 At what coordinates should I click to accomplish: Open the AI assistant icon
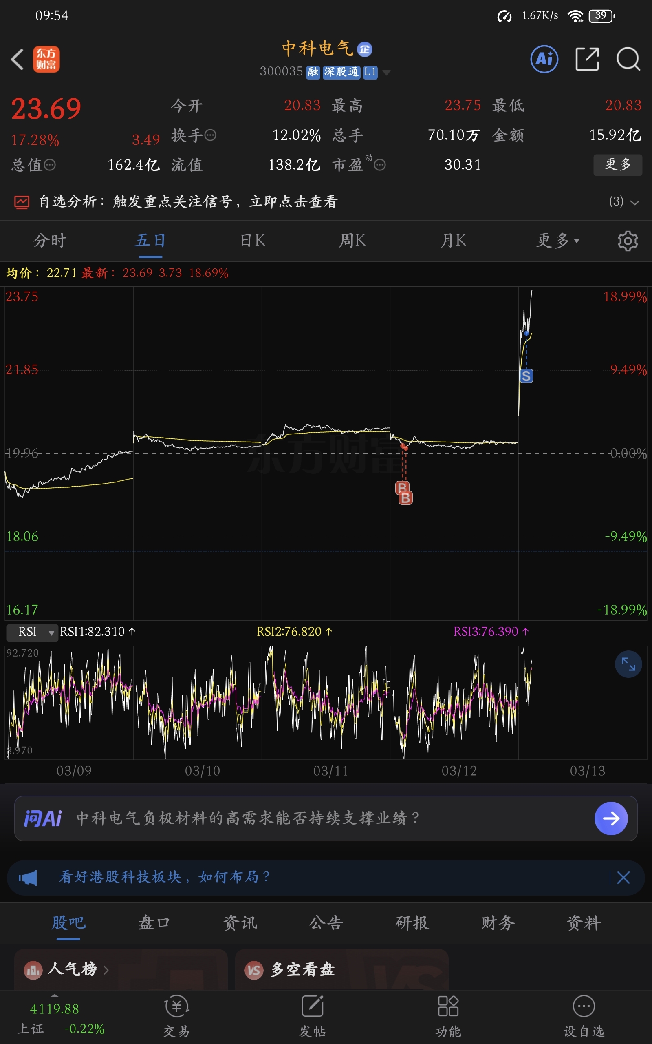pos(544,59)
